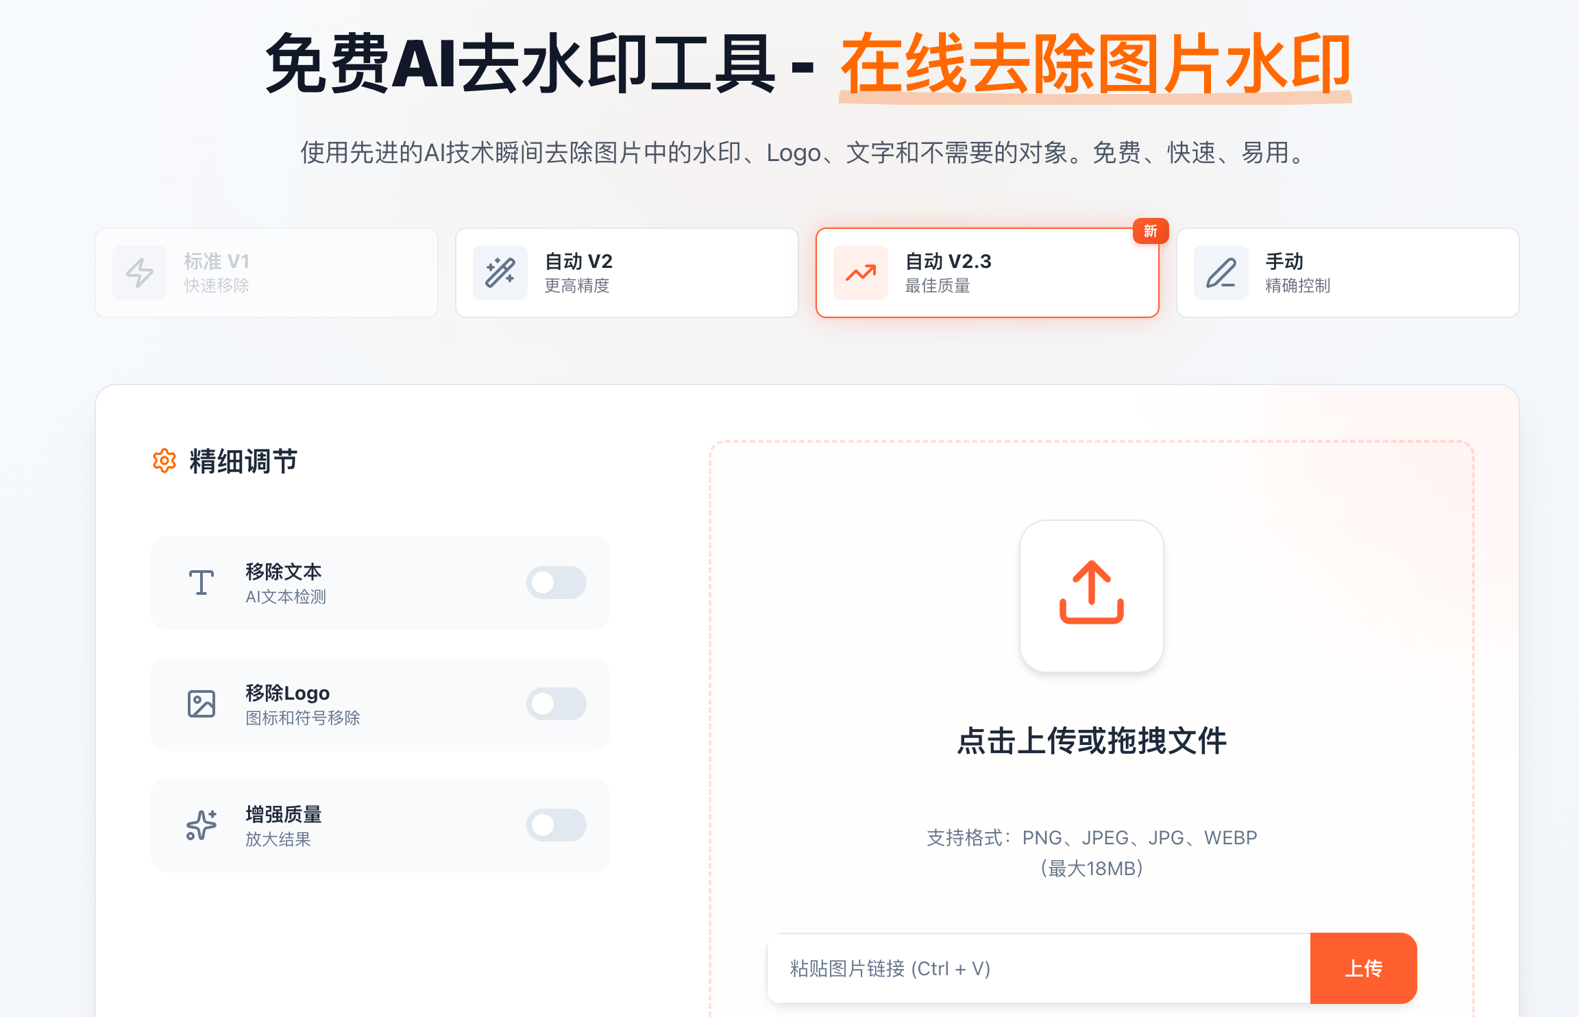The height and width of the screenshot is (1017, 1579).
Task: Click the pencil icon for 手动 mode
Action: 1221,273
